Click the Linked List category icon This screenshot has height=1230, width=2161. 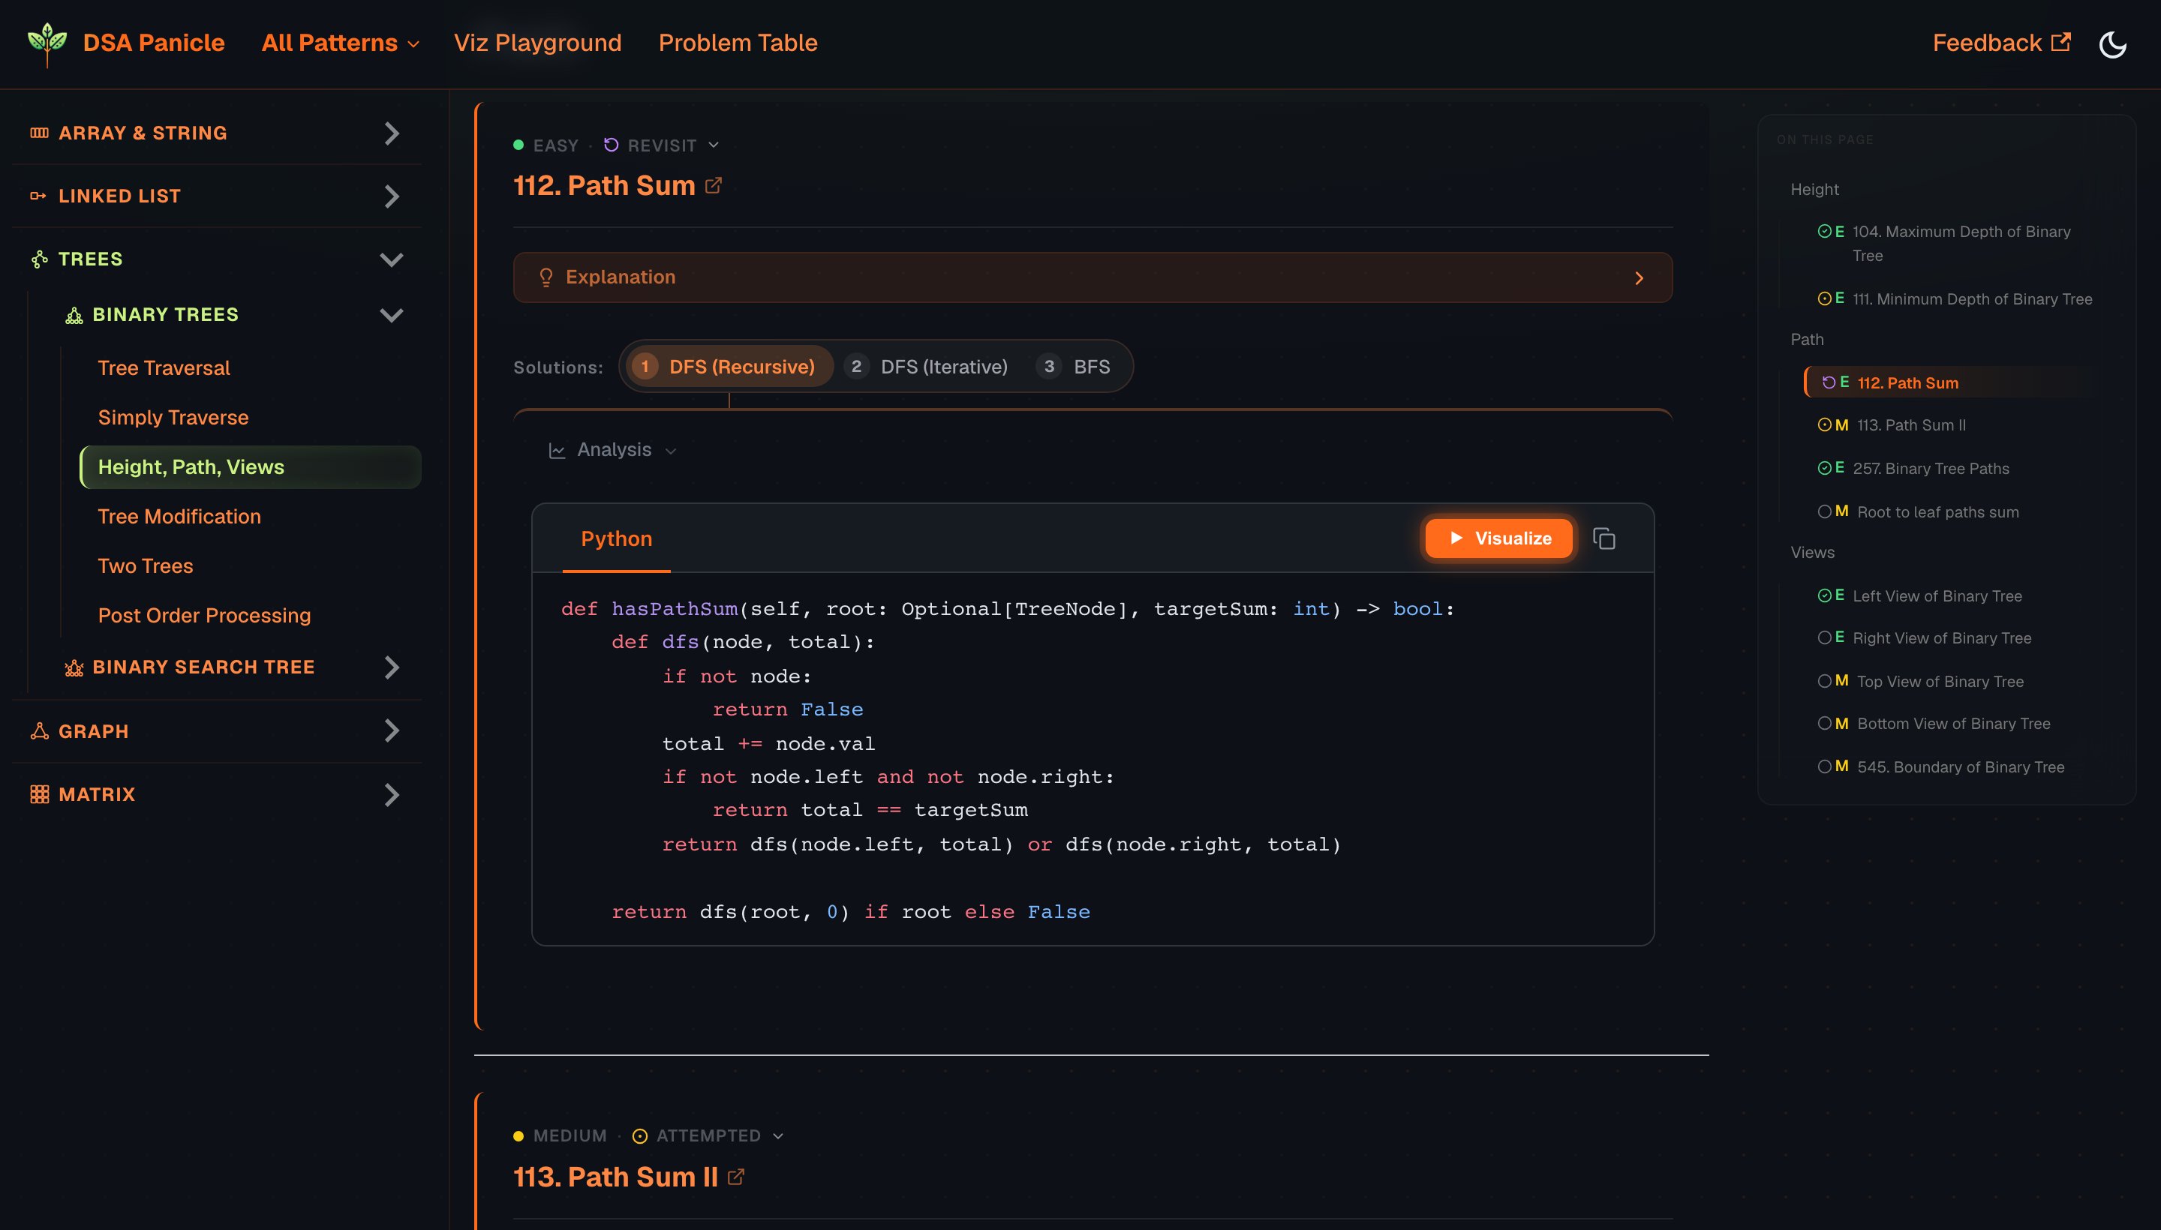click(x=38, y=196)
